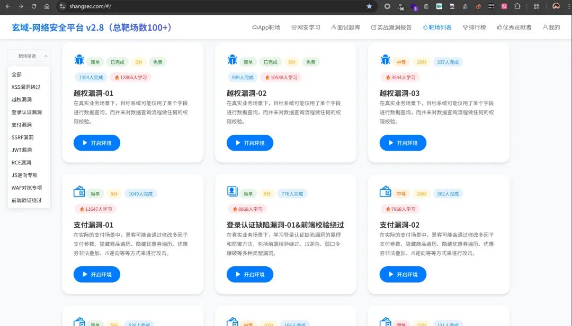Click the 越权漏洞-02 card title
The width and height of the screenshot is (572, 326).
tap(247, 93)
